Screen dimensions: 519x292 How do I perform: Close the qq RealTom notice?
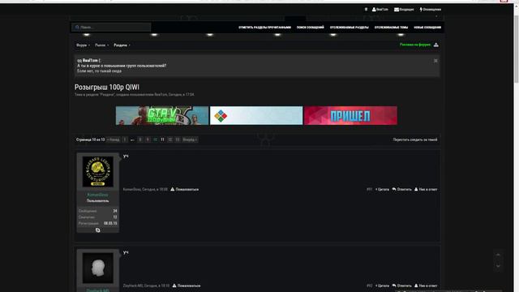click(435, 61)
